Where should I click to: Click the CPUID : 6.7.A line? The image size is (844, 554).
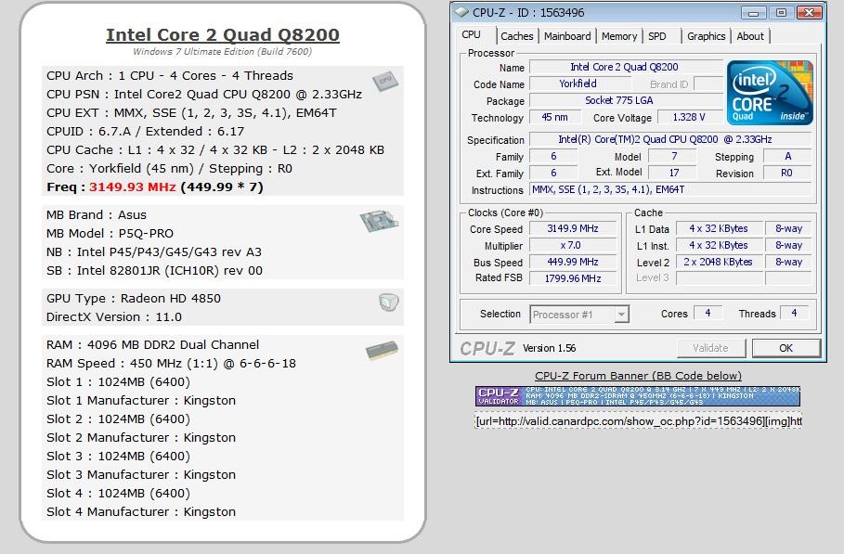click(146, 132)
